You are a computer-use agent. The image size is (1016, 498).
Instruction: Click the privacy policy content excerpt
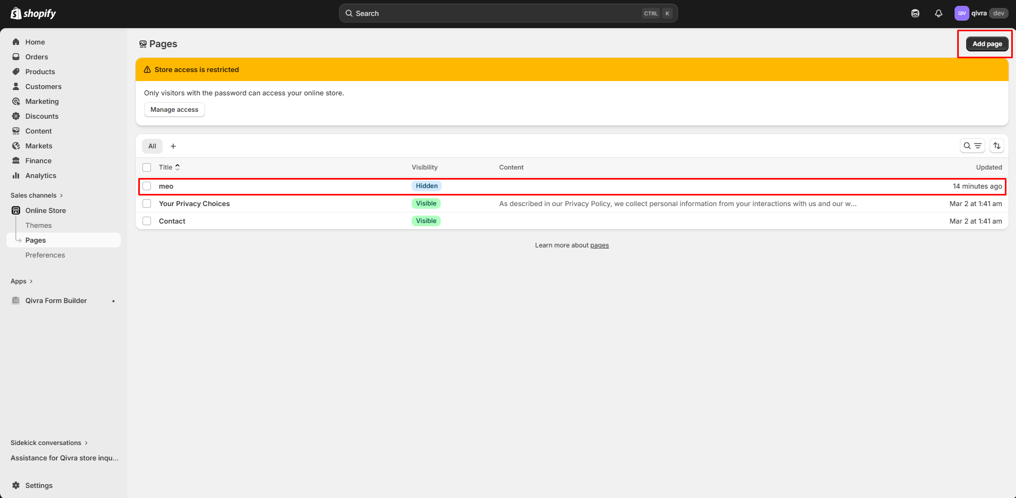pos(678,203)
